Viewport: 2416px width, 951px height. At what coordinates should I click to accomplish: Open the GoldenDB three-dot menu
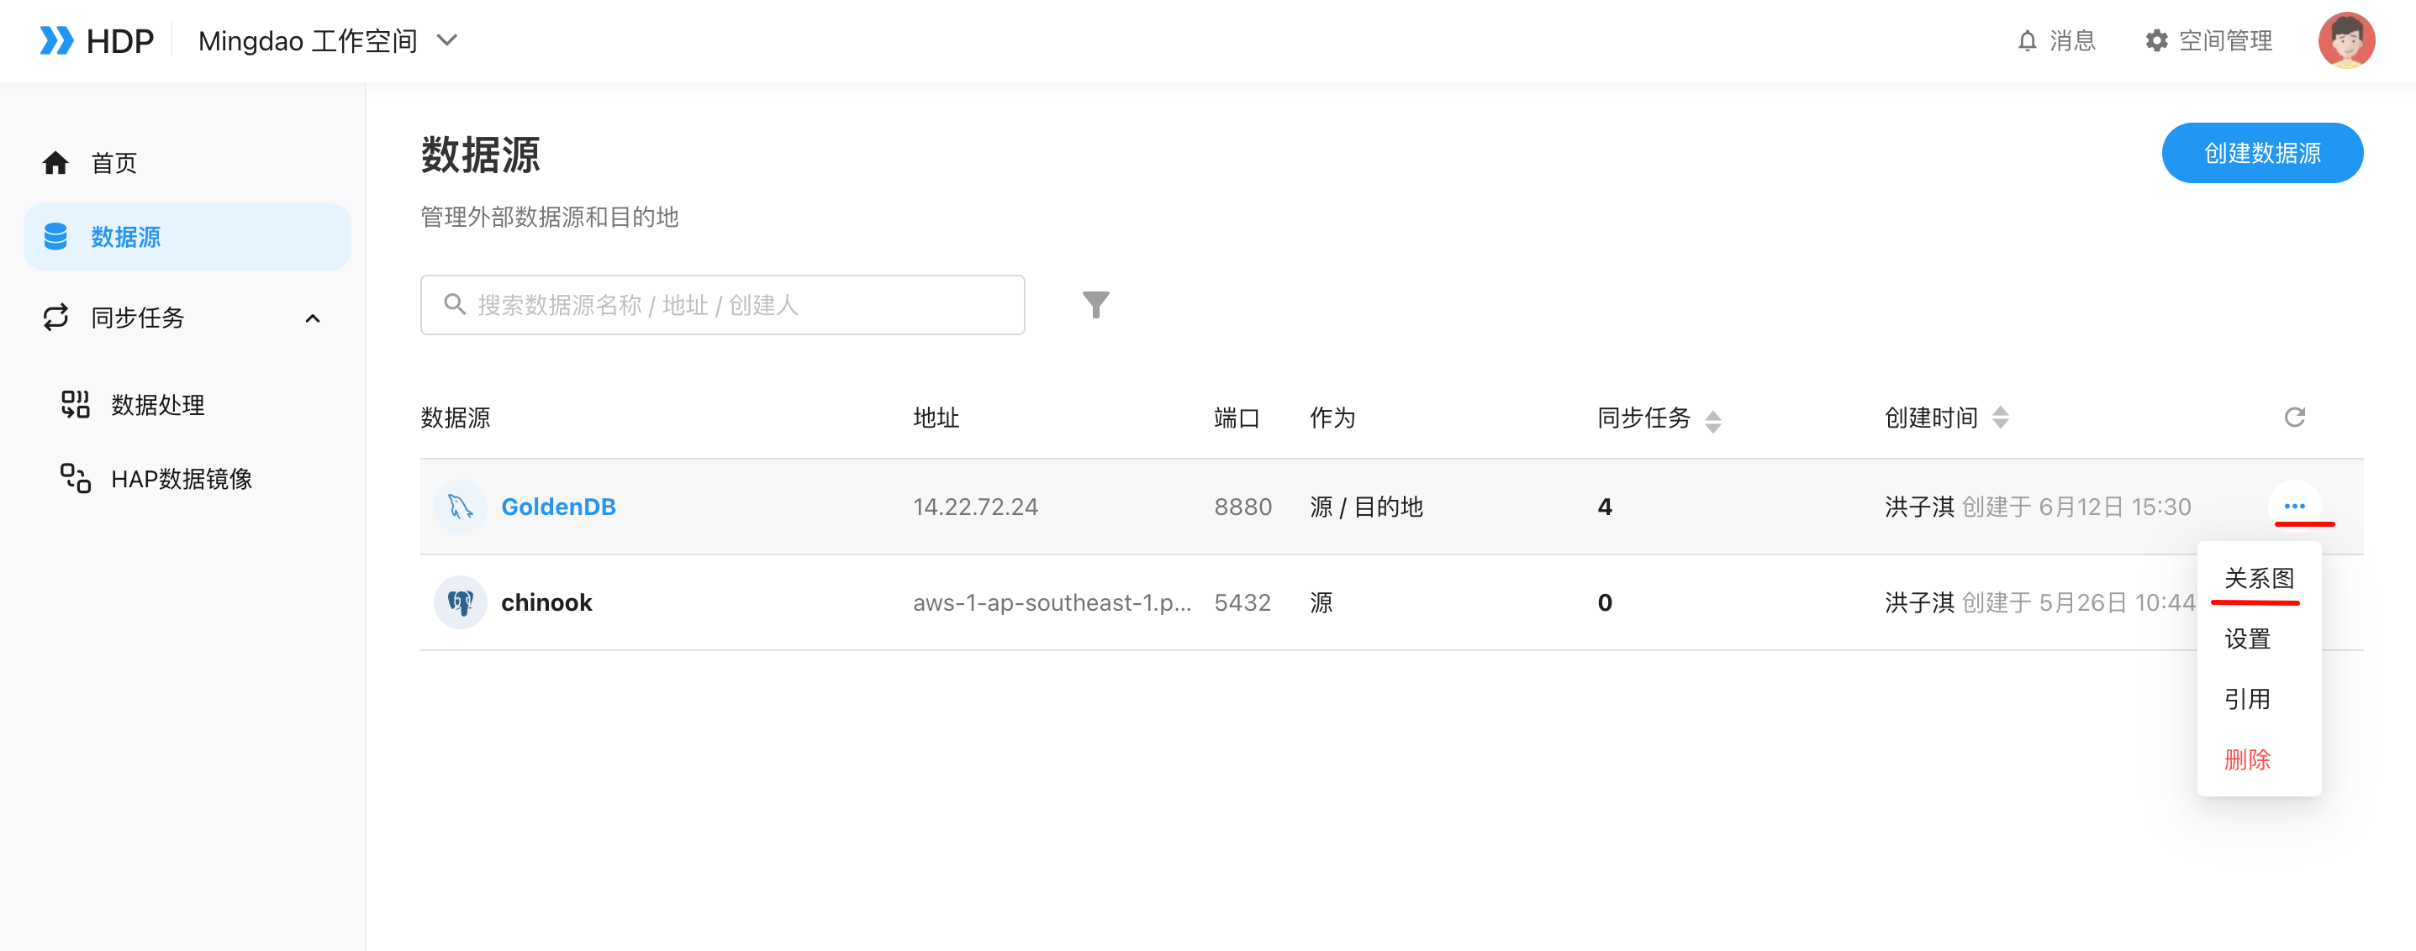(2294, 506)
